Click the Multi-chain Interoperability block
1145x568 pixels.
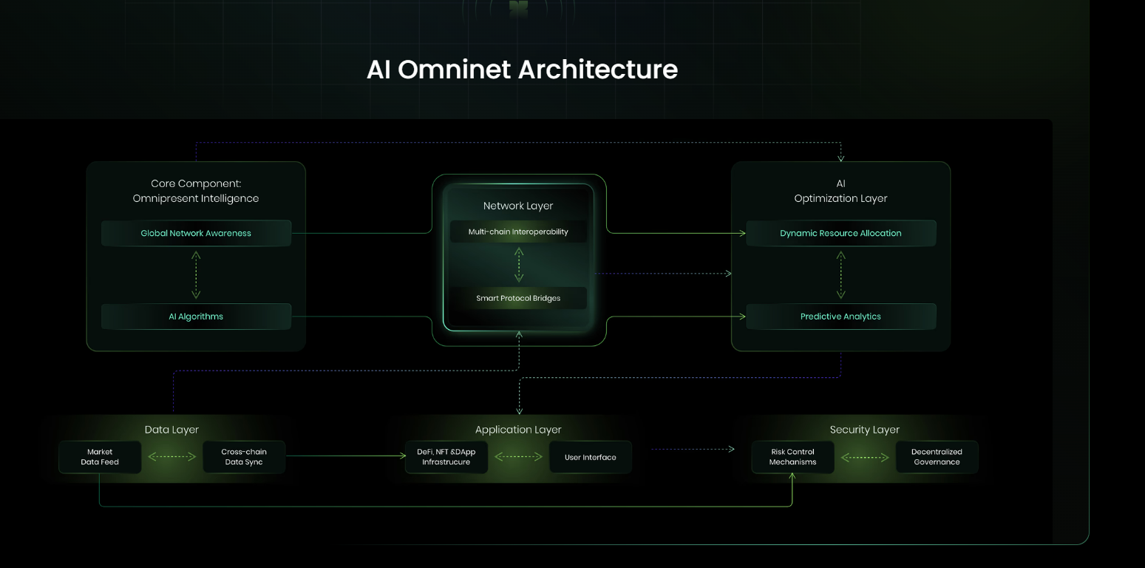pos(518,231)
